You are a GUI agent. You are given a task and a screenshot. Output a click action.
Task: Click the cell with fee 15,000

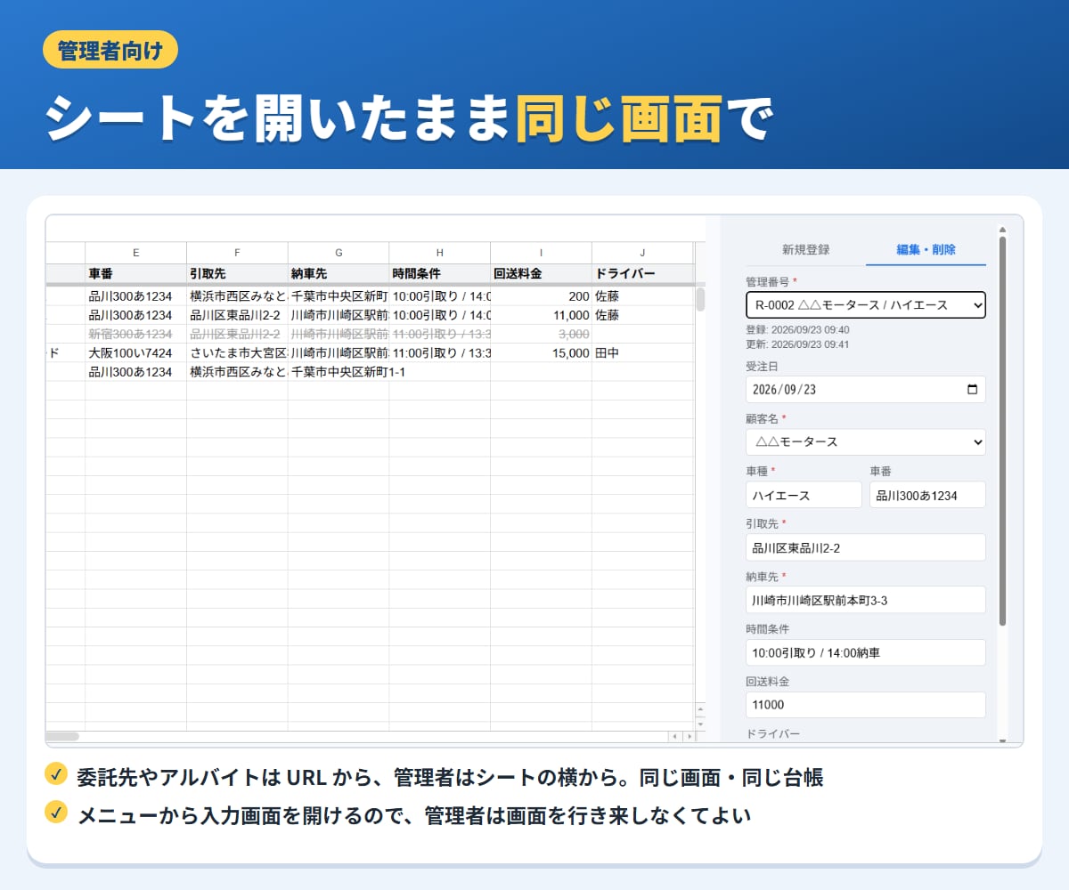tap(541, 353)
